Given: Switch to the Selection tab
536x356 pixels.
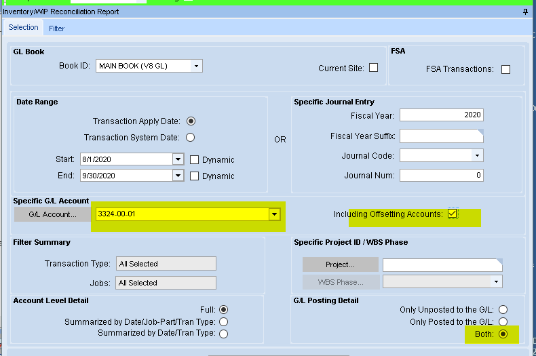Looking at the screenshot, I should pos(23,27).
